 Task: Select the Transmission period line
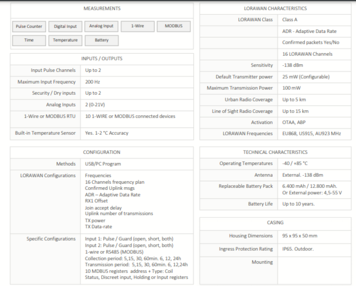pyautogui.click(x=136, y=265)
